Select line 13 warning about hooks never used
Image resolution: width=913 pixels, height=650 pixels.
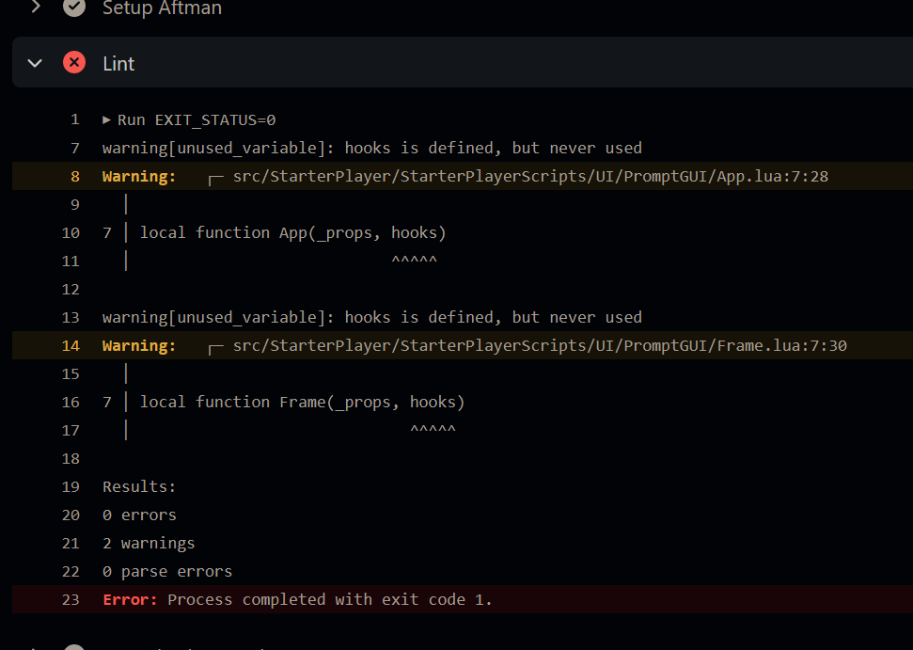(x=372, y=317)
